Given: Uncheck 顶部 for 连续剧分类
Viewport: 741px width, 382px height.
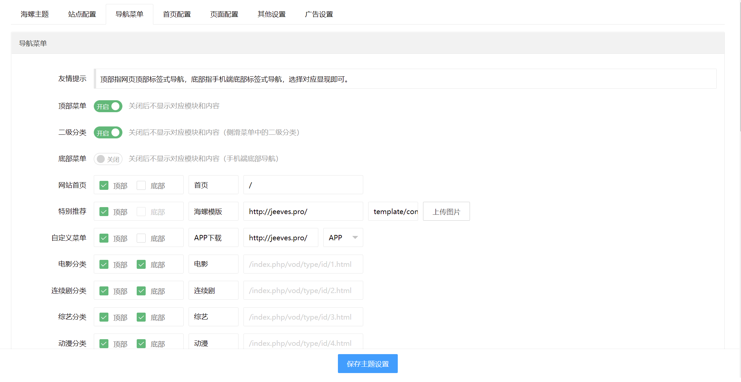Looking at the screenshot, I should pos(104,290).
